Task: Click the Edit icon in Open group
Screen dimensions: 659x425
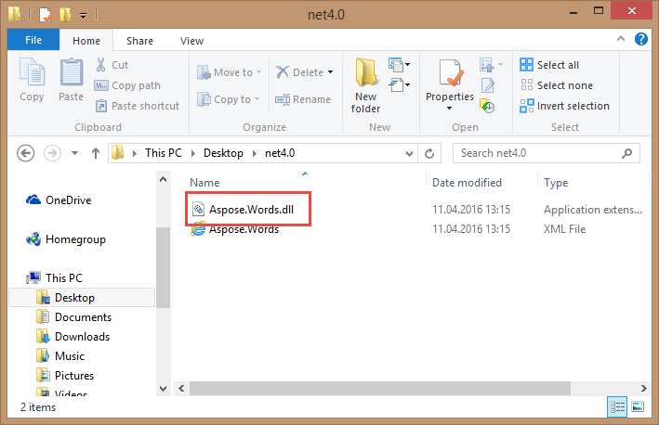Action: (488, 85)
